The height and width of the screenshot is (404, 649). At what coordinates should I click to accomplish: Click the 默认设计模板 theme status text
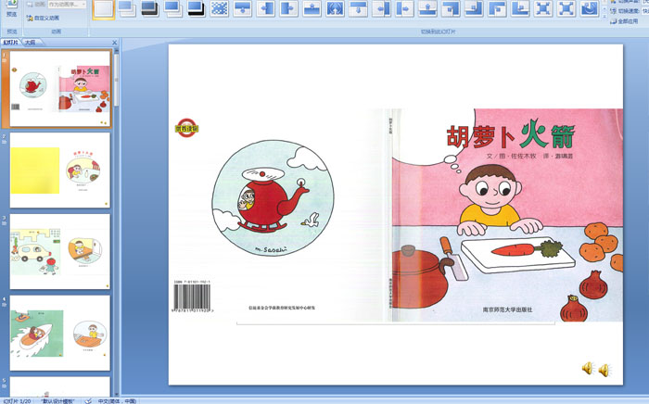click(57, 401)
